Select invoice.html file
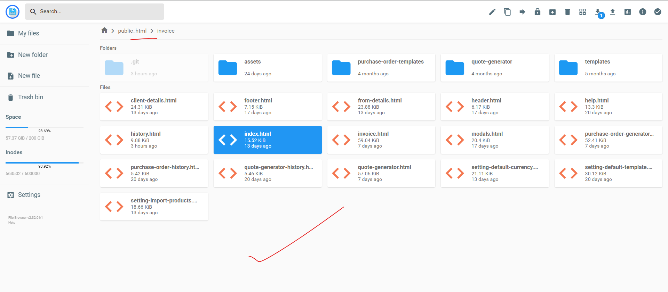 pos(381,140)
